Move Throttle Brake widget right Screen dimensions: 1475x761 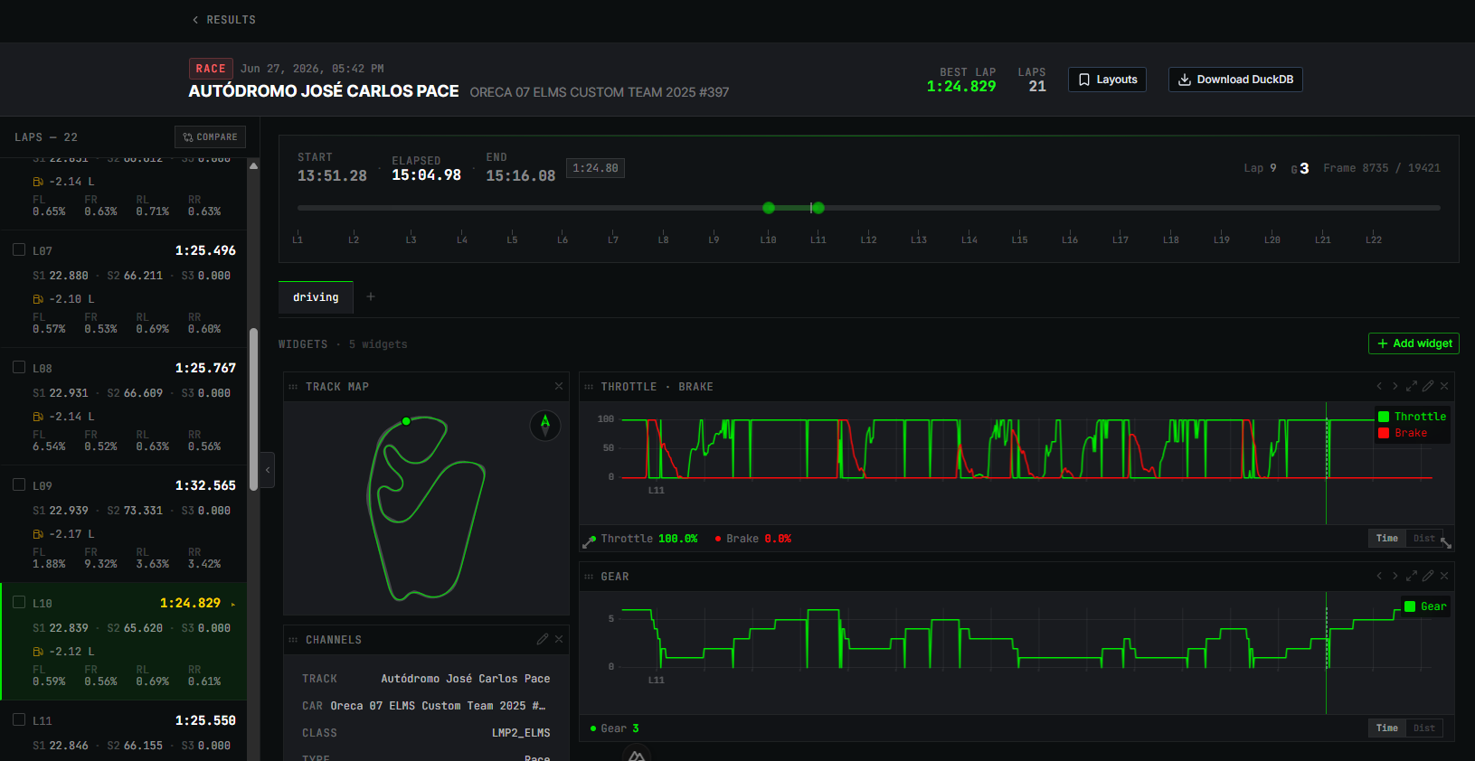coord(1395,386)
